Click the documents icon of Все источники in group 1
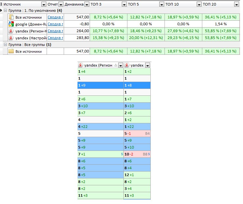This screenshot has width=243, height=204. pos(11,17)
